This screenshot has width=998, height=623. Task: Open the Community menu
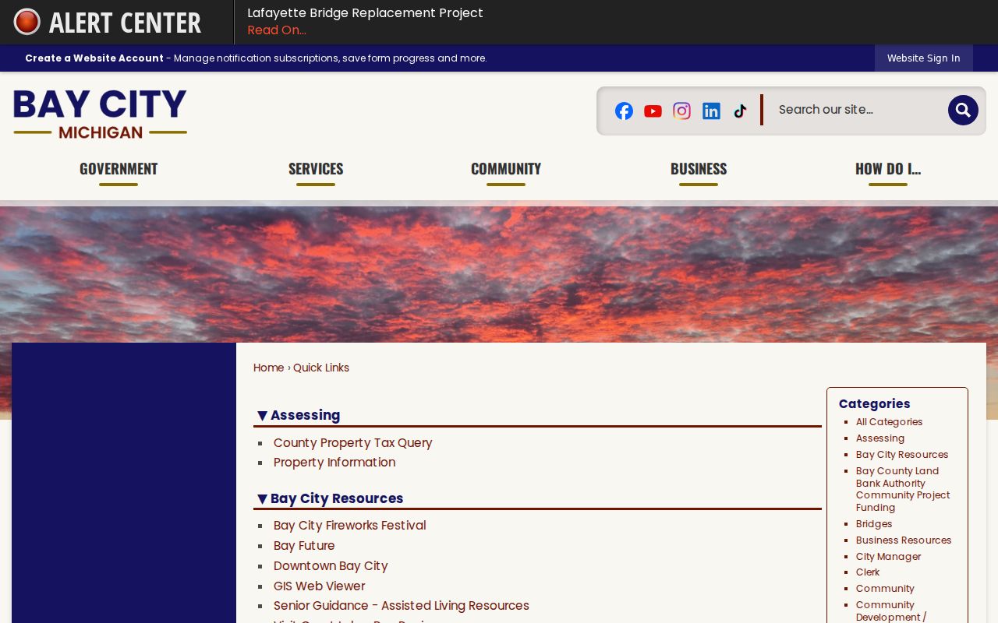506,169
